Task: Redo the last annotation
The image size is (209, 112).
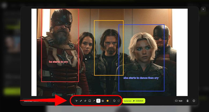Action: [118, 101]
